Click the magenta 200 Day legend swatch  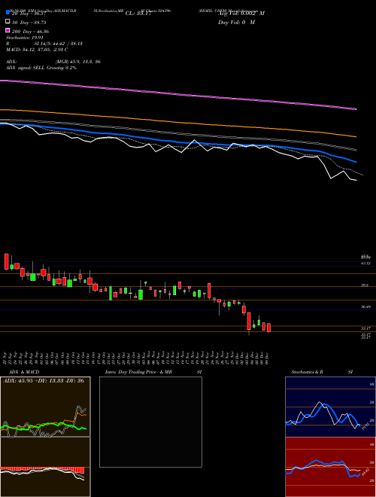click(8, 30)
